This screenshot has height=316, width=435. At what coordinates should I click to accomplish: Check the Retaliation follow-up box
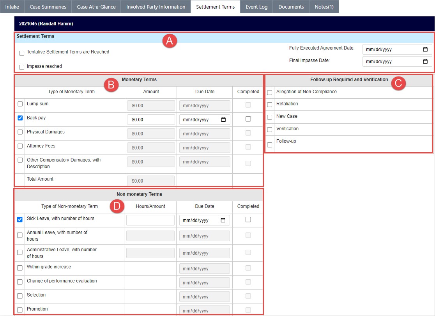(x=270, y=105)
